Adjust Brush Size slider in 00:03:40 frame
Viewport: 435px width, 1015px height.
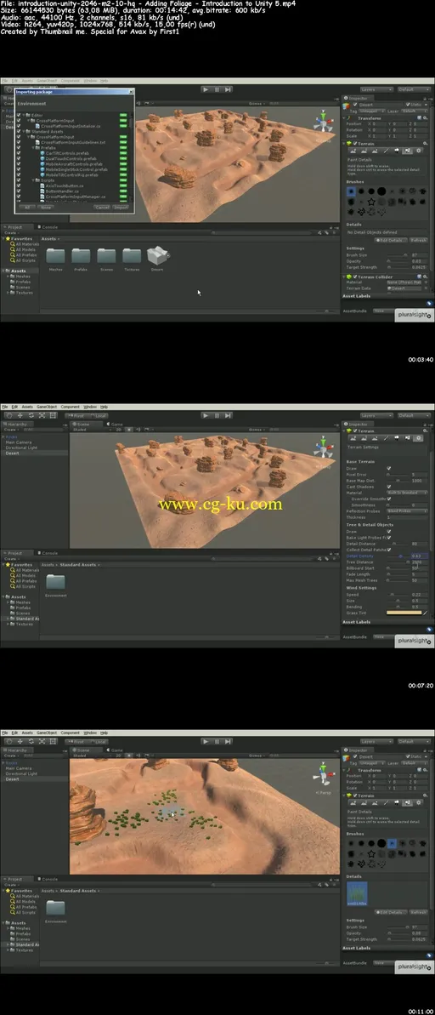[x=397, y=255]
